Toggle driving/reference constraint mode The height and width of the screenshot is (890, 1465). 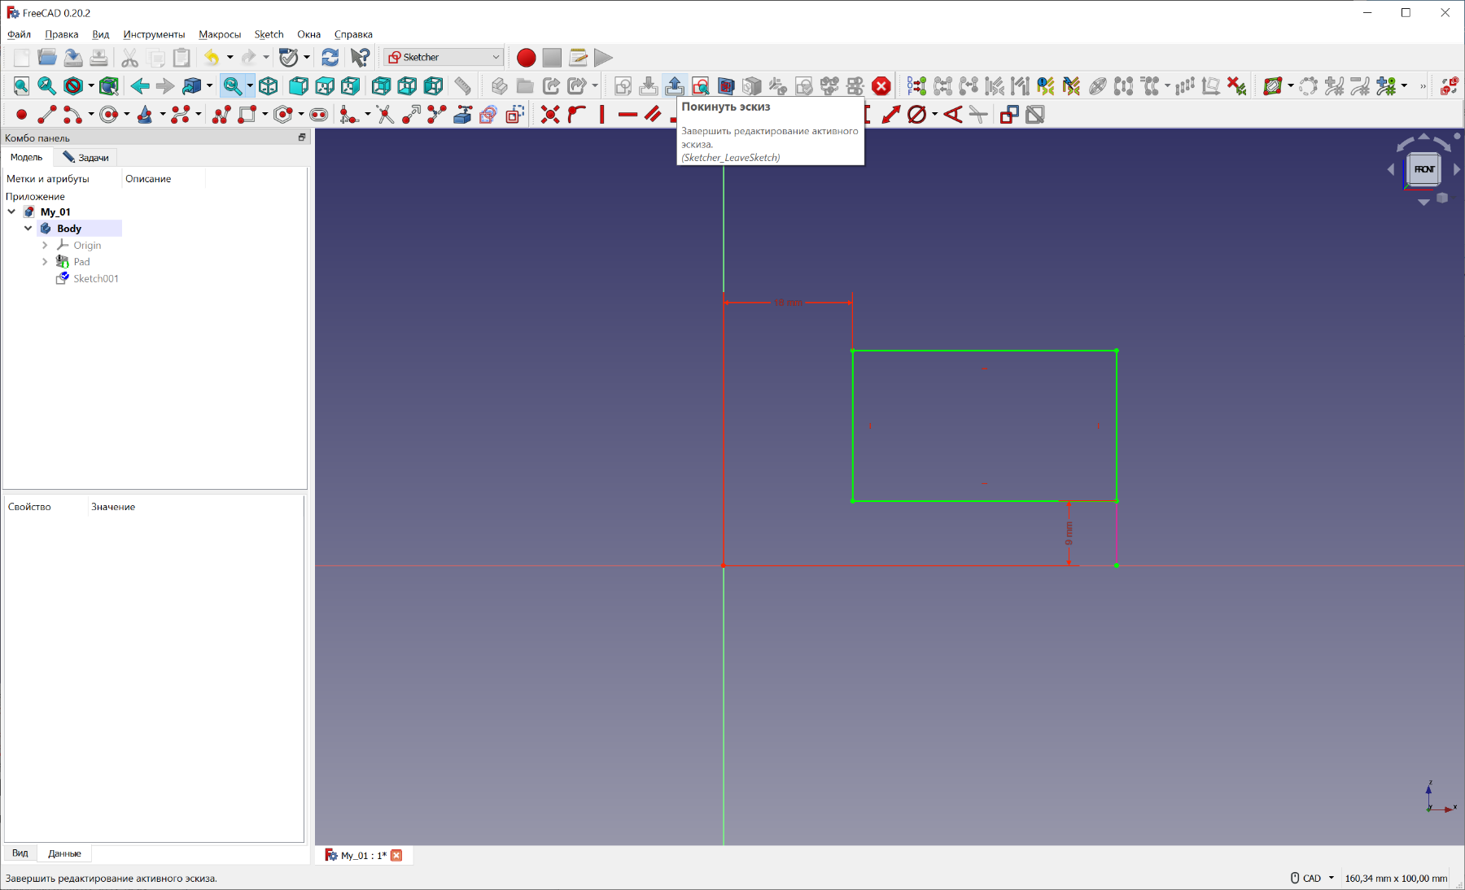(1009, 115)
